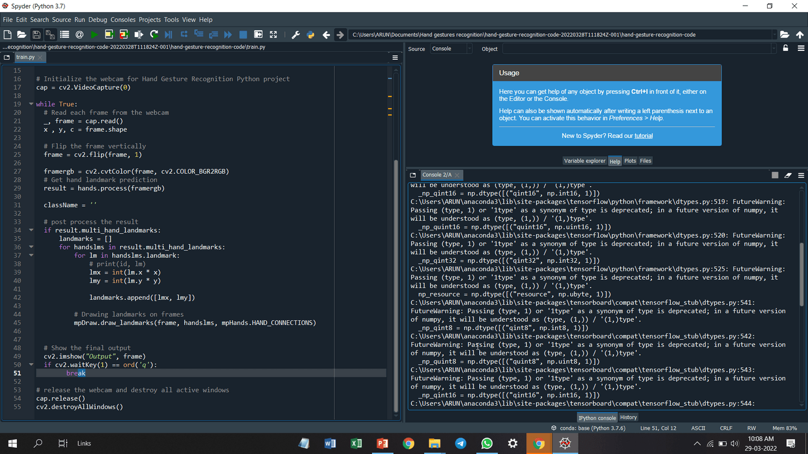
Task: Maximize current pane icon
Action: [x=258, y=35]
